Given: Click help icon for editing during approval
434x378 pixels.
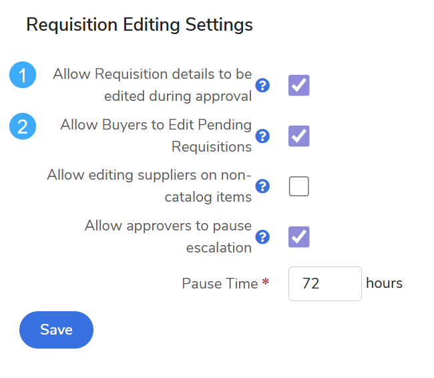Looking at the screenshot, I should 263,85.
